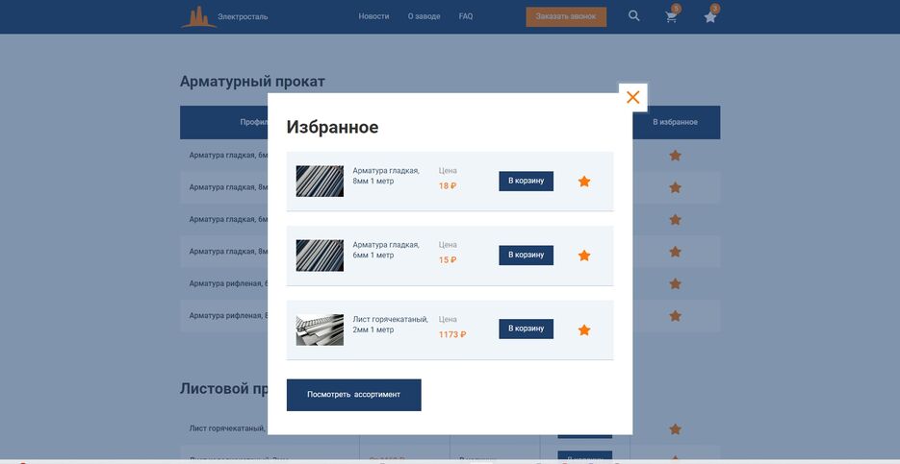Open О заводе menu item
Viewport: 900px width, 464px height.
(424, 16)
